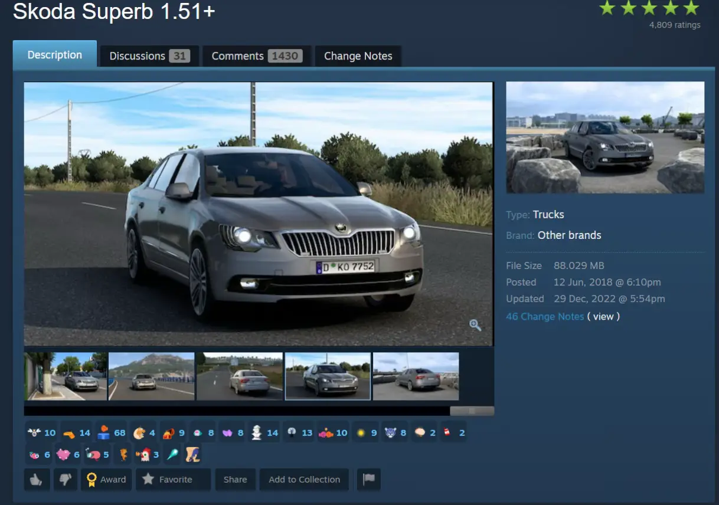Click the thumbnail strip horizontal scrollbar handle
The image size is (719, 505).
472,411
